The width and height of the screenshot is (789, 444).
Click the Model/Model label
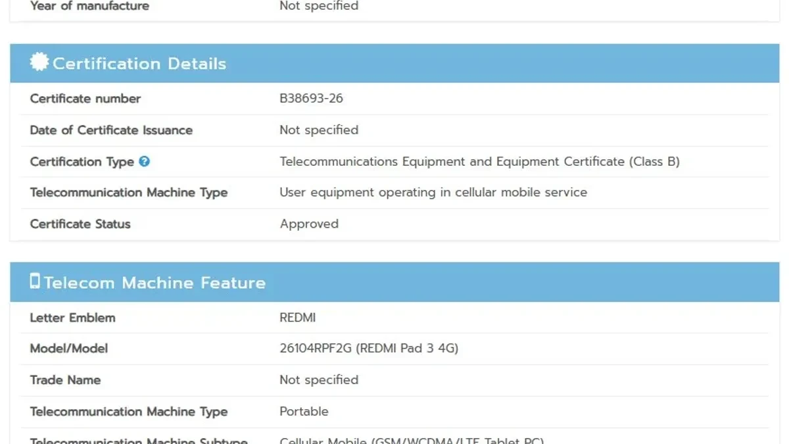tap(69, 349)
